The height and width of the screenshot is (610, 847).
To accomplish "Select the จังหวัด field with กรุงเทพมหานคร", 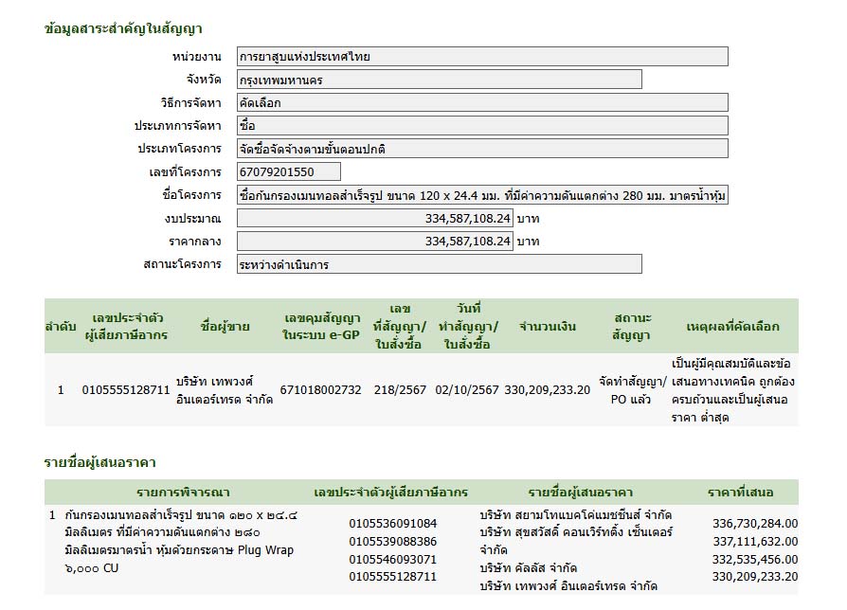I will coord(439,80).
